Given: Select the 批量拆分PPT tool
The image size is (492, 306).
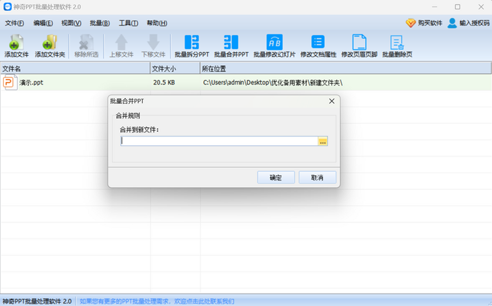Looking at the screenshot, I should coord(192,42).
